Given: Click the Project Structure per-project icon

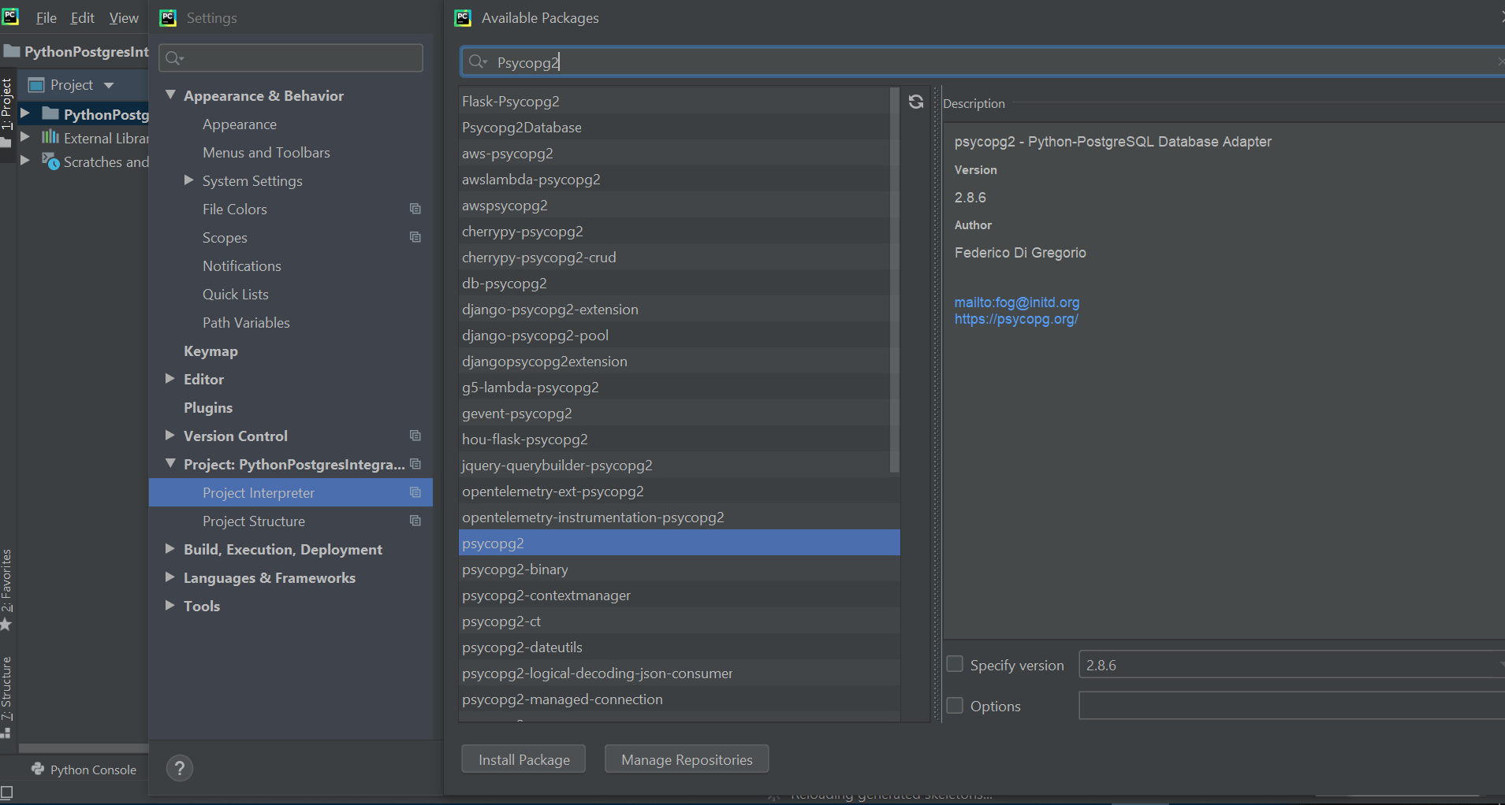Looking at the screenshot, I should coord(415,521).
